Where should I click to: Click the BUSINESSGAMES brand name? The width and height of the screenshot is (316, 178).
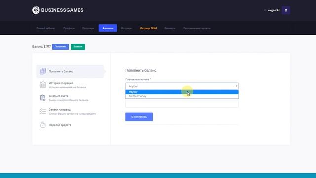(63, 10)
